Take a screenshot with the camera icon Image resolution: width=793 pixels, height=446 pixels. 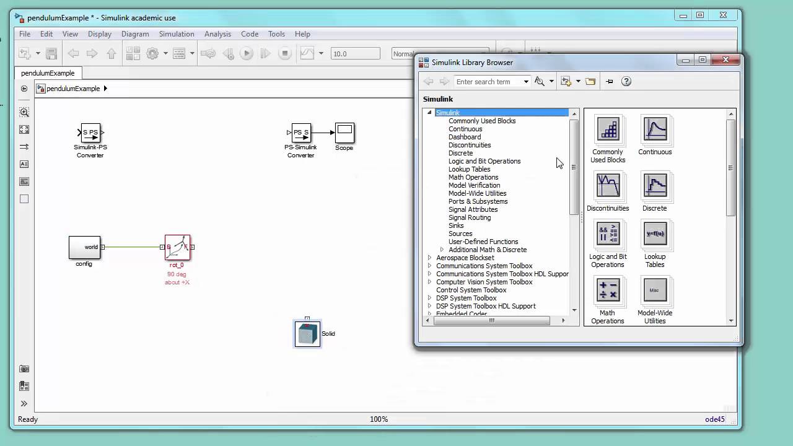point(24,369)
